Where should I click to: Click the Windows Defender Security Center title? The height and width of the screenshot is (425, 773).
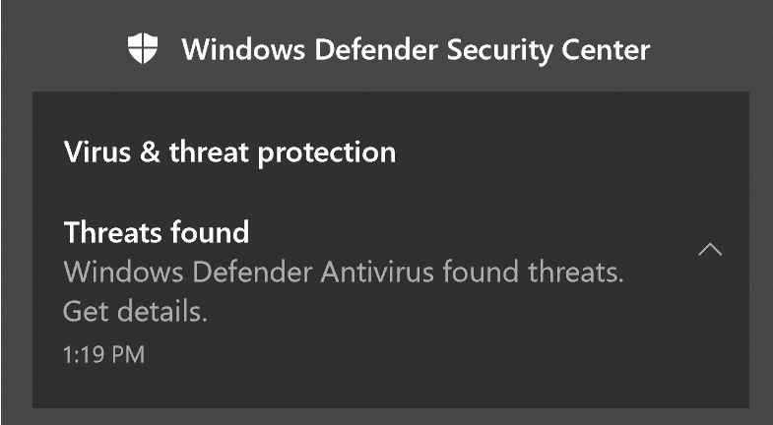(416, 48)
